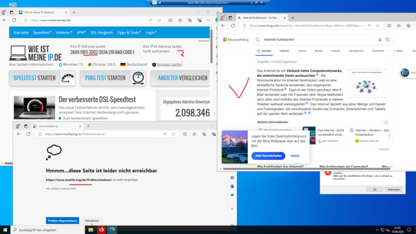This screenshot has width=416, height=234.
Task: Click Ping-Test starten button
Action: (113, 78)
